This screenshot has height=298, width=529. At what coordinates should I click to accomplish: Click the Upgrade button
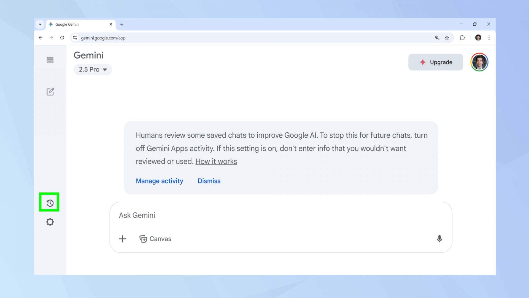click(x=435, y=62)
